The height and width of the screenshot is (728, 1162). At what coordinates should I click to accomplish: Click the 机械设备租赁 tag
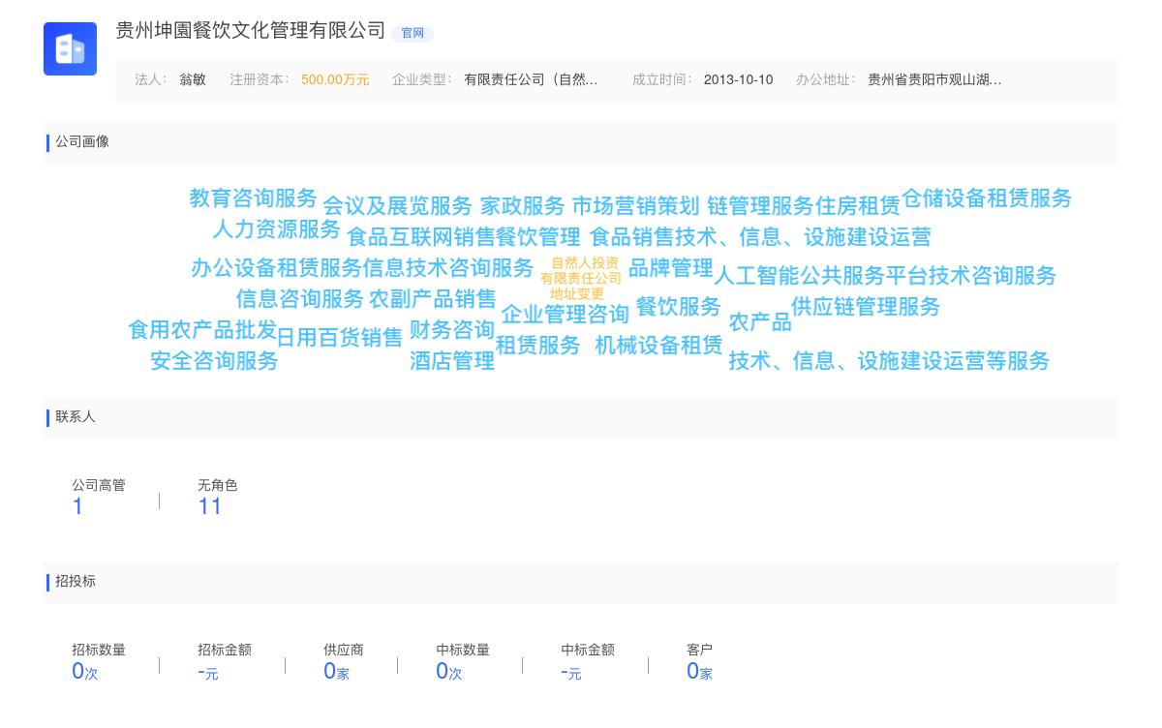click(659, 346)
